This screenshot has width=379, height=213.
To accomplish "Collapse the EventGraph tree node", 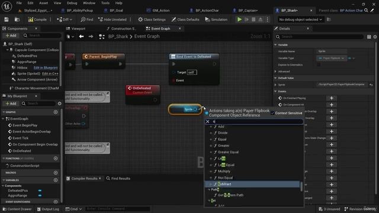I will click(3, 119).
